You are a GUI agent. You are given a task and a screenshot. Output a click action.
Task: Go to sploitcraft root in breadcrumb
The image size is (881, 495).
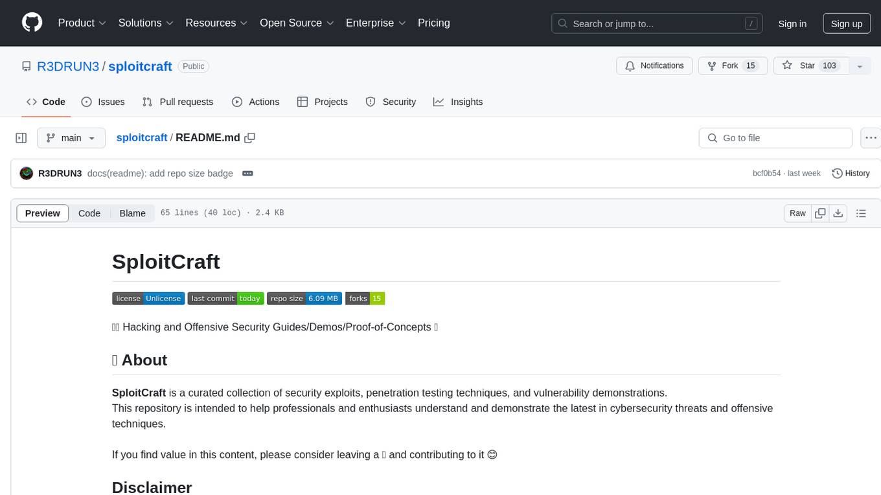[x=142, y=137]
